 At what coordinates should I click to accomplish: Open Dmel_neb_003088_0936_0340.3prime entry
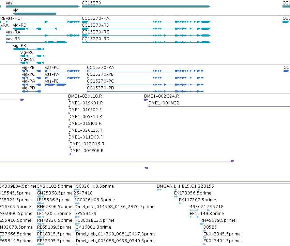pos(116,241)
